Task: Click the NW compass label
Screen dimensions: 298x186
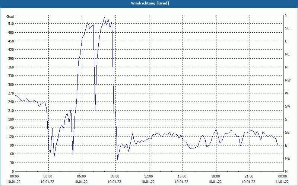Action: tap(288, 80)
